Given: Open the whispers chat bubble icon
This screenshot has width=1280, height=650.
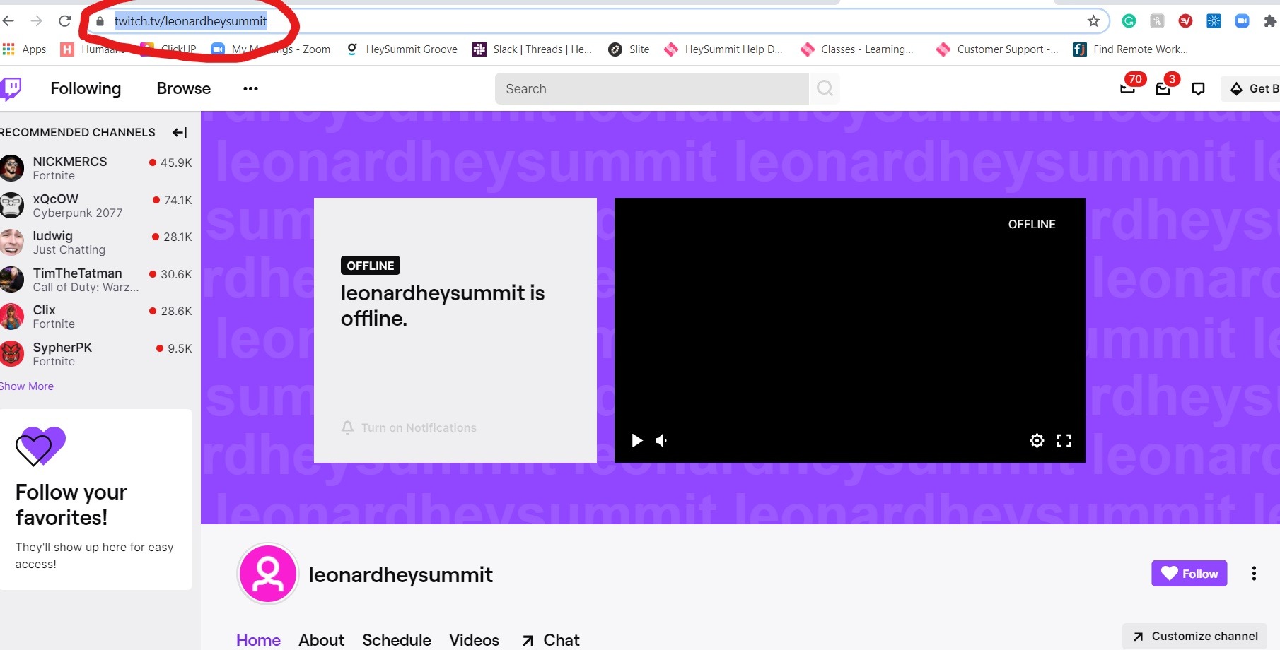Looking at the screenshot, I should [1198, 88].
